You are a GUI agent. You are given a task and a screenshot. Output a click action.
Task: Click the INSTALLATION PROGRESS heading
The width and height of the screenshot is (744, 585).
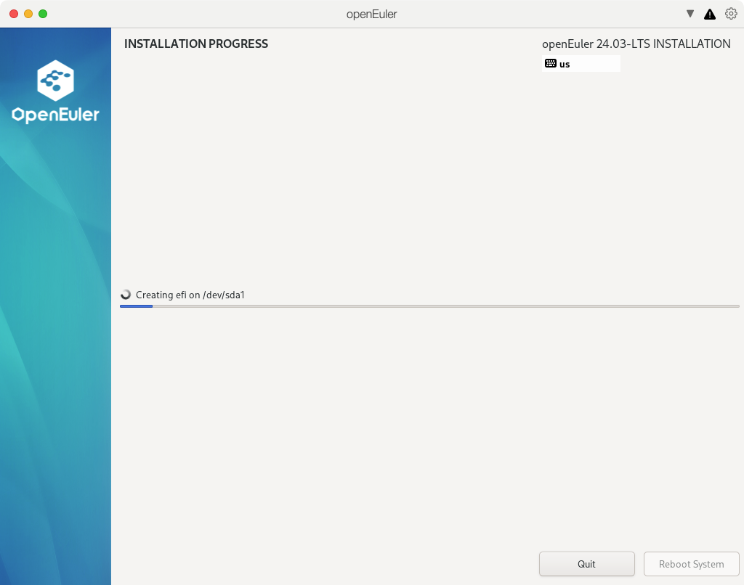pyautogui.click(x=196, y=44)
